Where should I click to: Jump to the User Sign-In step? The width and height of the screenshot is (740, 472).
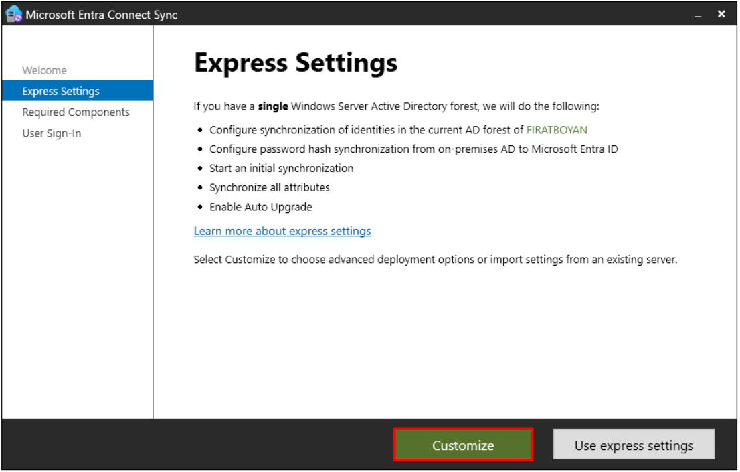click(52, 133)
